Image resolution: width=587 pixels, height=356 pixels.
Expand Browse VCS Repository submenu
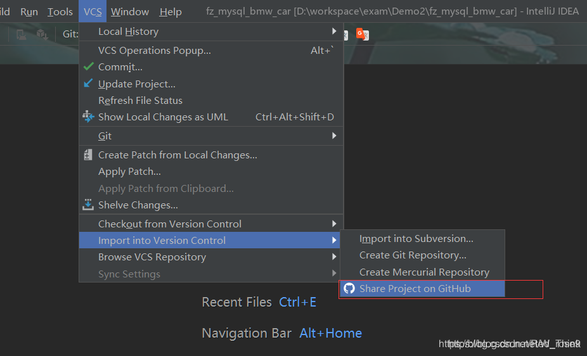point(210,257)
